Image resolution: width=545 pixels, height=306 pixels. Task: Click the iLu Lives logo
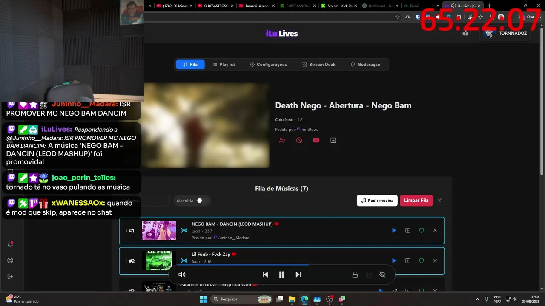tap(282, 33)
